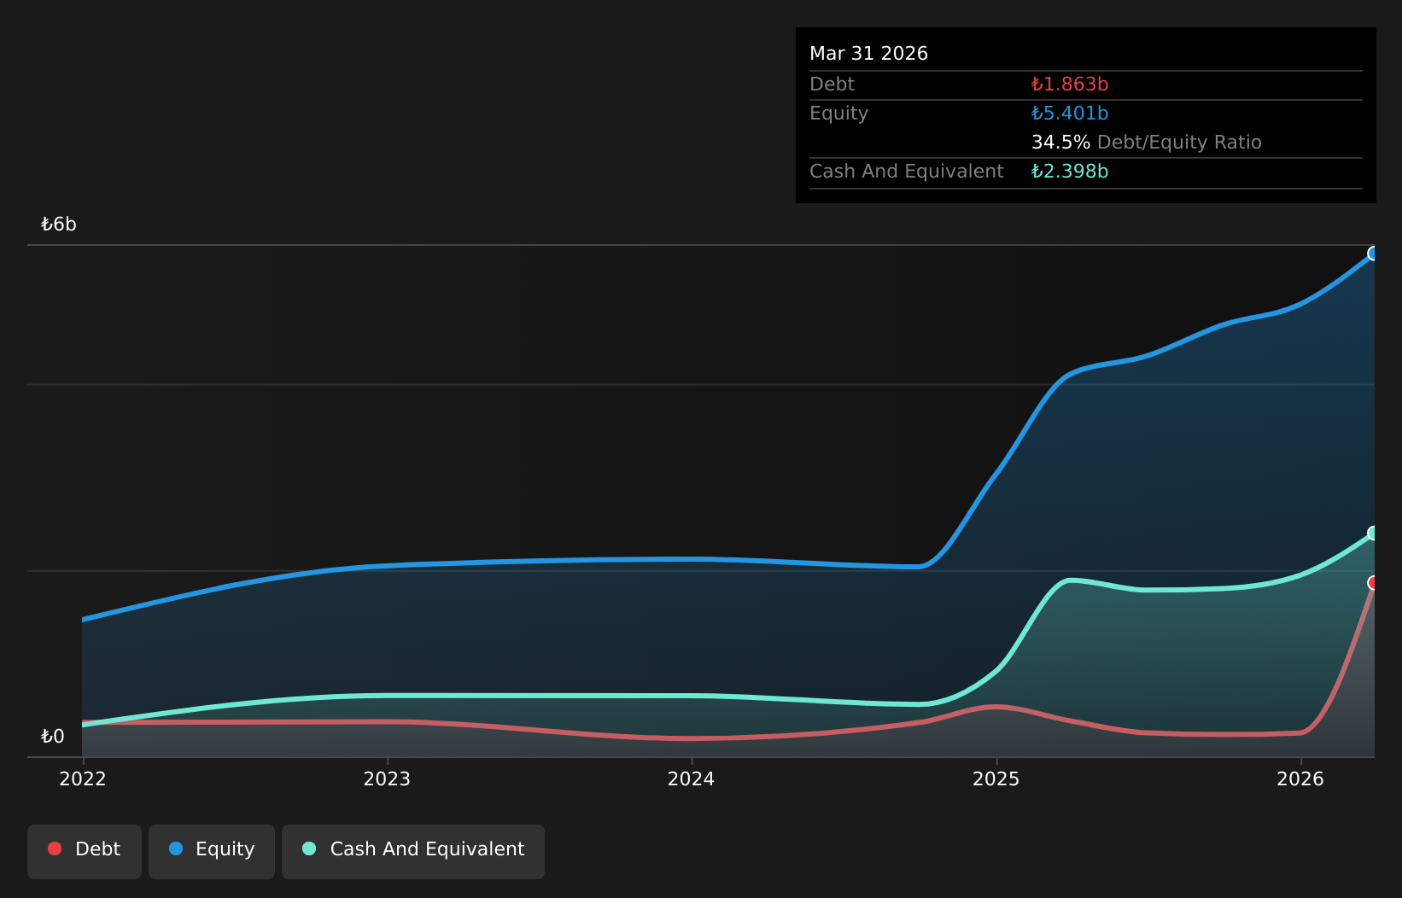Select the red Debt endpoint marker
The width and height of the screenshot is (1402, 898).
pyautogui.click(x=1374, y=583)
